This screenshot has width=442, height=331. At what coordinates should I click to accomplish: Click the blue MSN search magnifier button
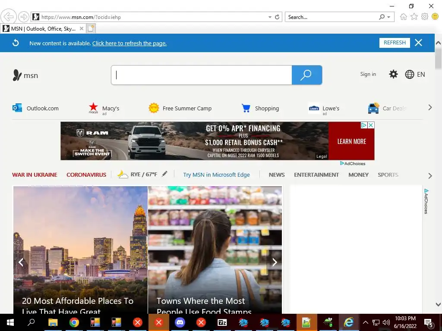pos(307,75)
